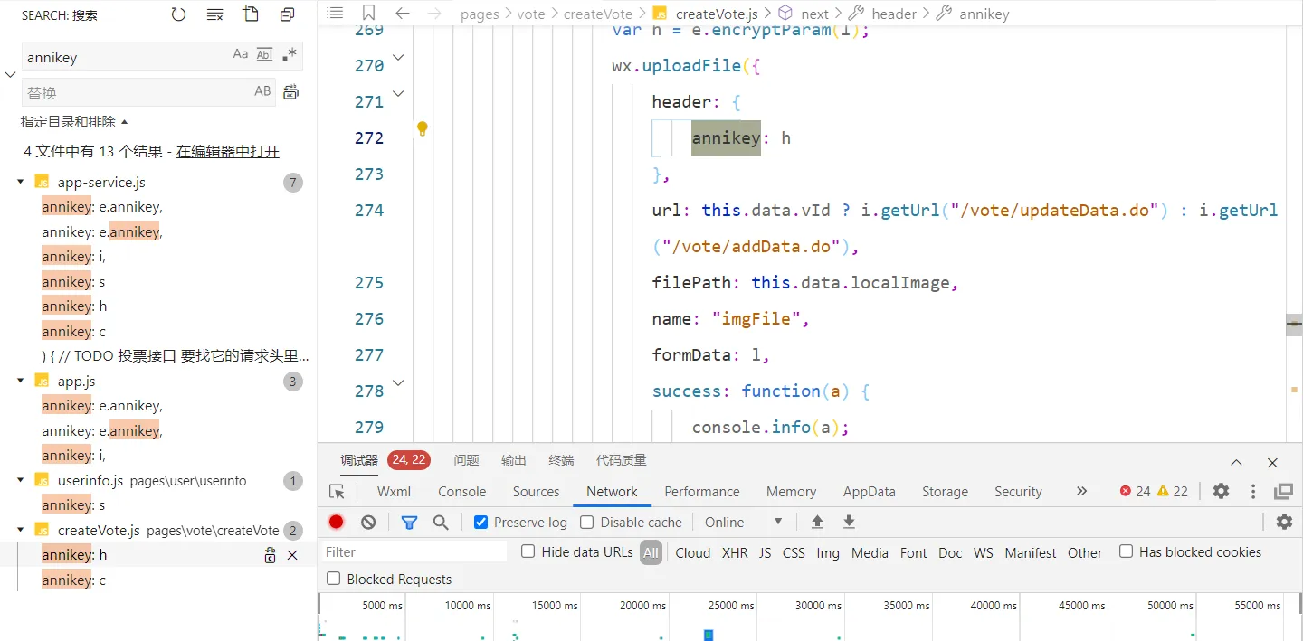Toggle Match Whole Word in search
The height and width of the screenshot is (641, 1303).
[x=264, y=54]
